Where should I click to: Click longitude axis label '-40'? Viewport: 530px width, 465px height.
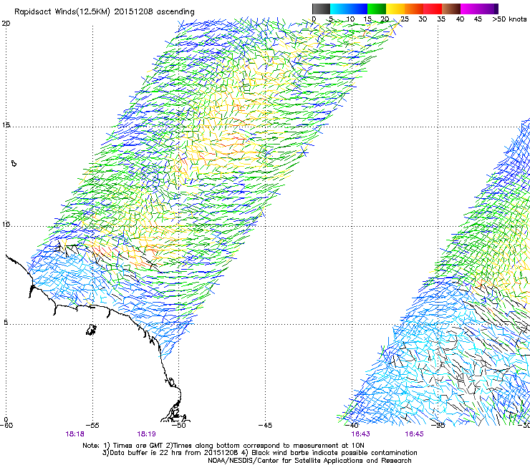pos(352,426)
